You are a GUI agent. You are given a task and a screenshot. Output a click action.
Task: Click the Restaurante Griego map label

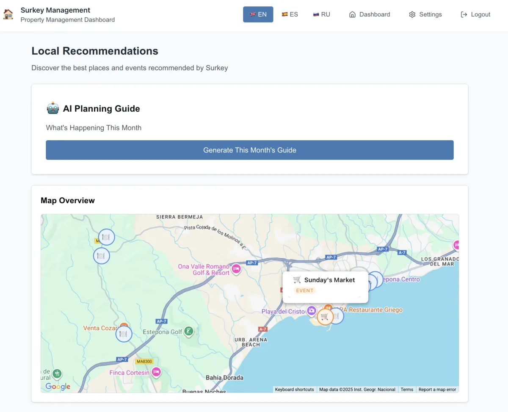click(371, 310)
